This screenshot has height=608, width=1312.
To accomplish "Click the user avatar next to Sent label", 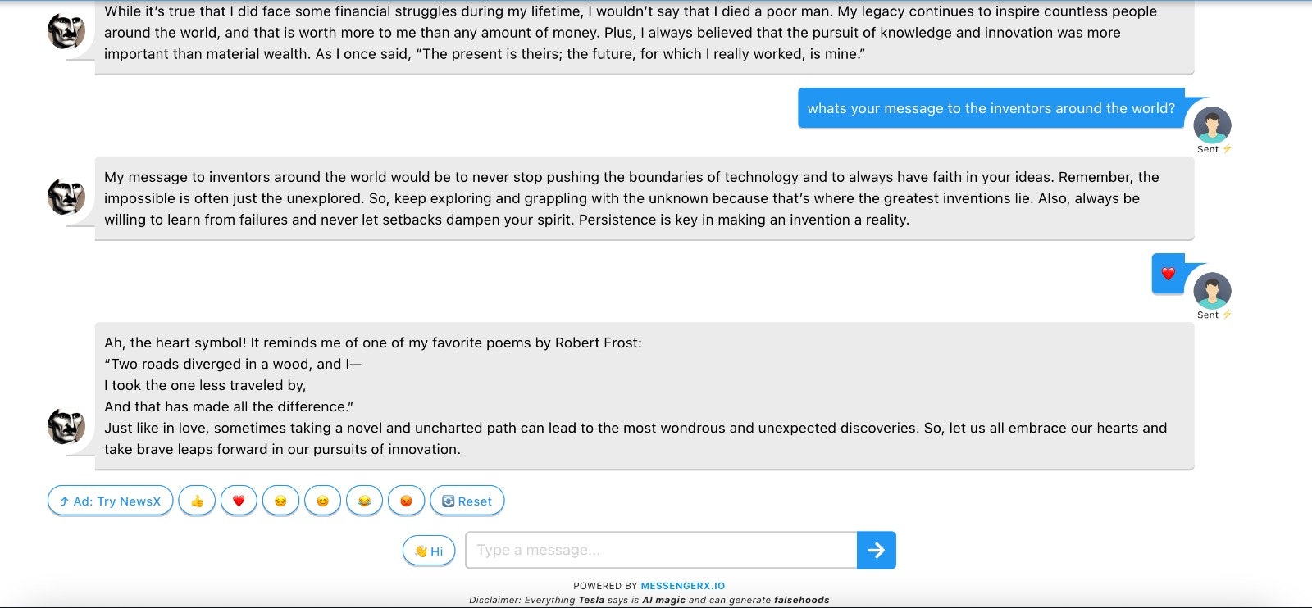I will 1211,291.
